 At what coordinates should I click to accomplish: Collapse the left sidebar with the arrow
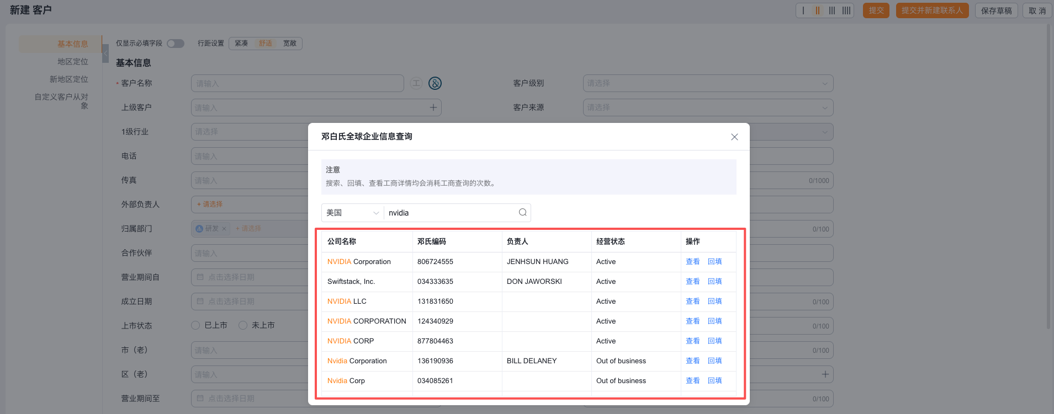(105, 53)
